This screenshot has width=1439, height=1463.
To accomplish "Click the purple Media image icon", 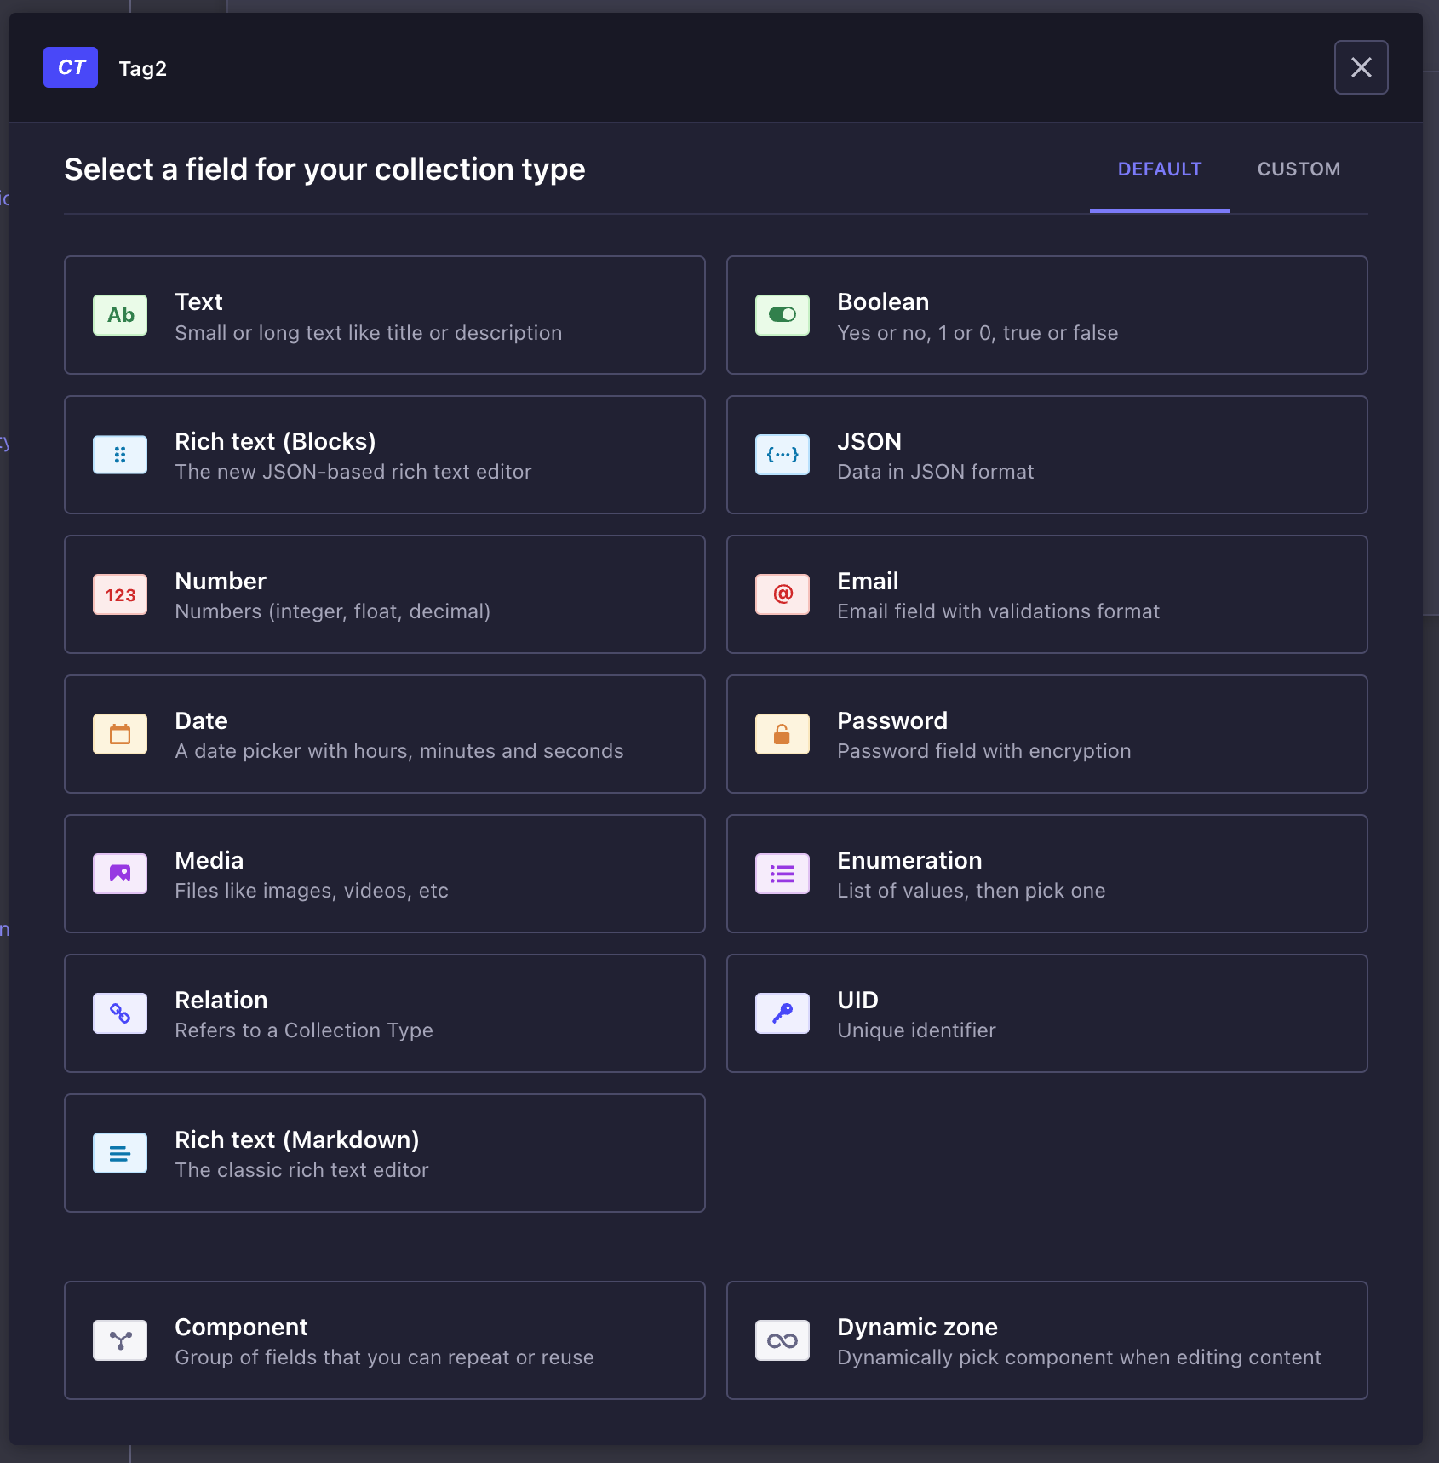I will click(x=120, y=874).
